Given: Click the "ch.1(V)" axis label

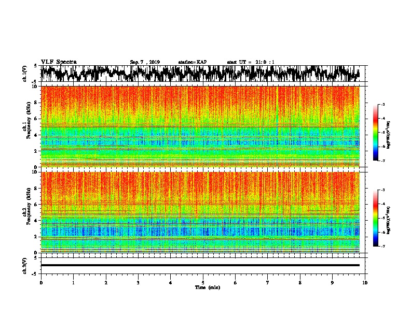Looking at the screenshot, I should click(x=25, y=74).
